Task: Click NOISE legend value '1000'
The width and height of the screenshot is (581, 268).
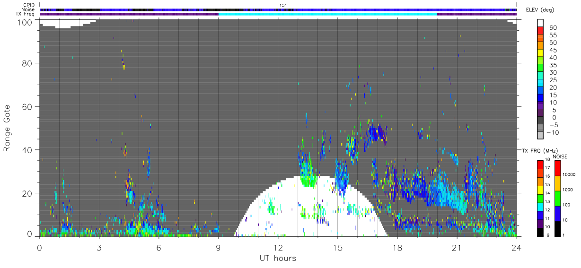Action: pos(567,190)
